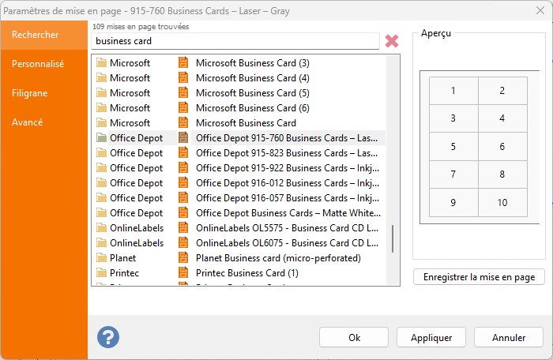This screenshot has width=553, height=360.
Task: Select Planet Business card (micro-perforated)
Action: click(278, 257)
